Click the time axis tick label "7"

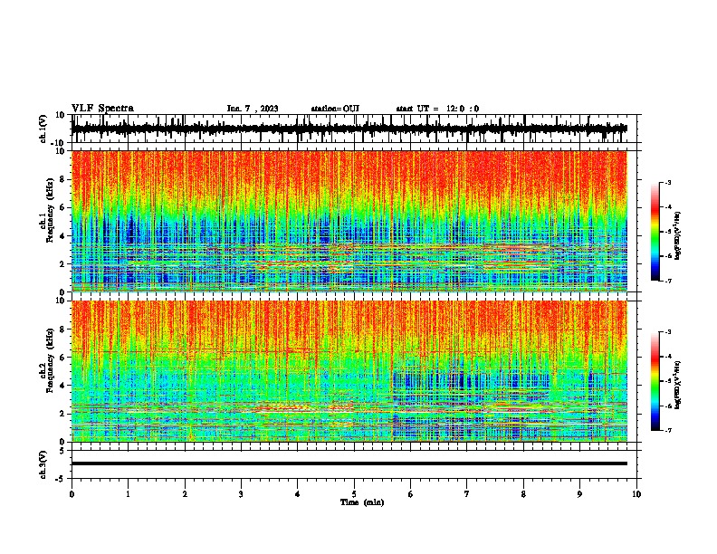pos(467,494)
